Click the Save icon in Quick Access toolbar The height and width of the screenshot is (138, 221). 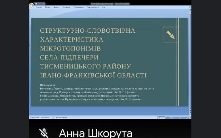[36, 4]
